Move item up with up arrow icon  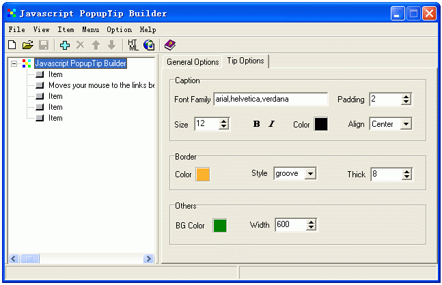[x=96, y=45]
